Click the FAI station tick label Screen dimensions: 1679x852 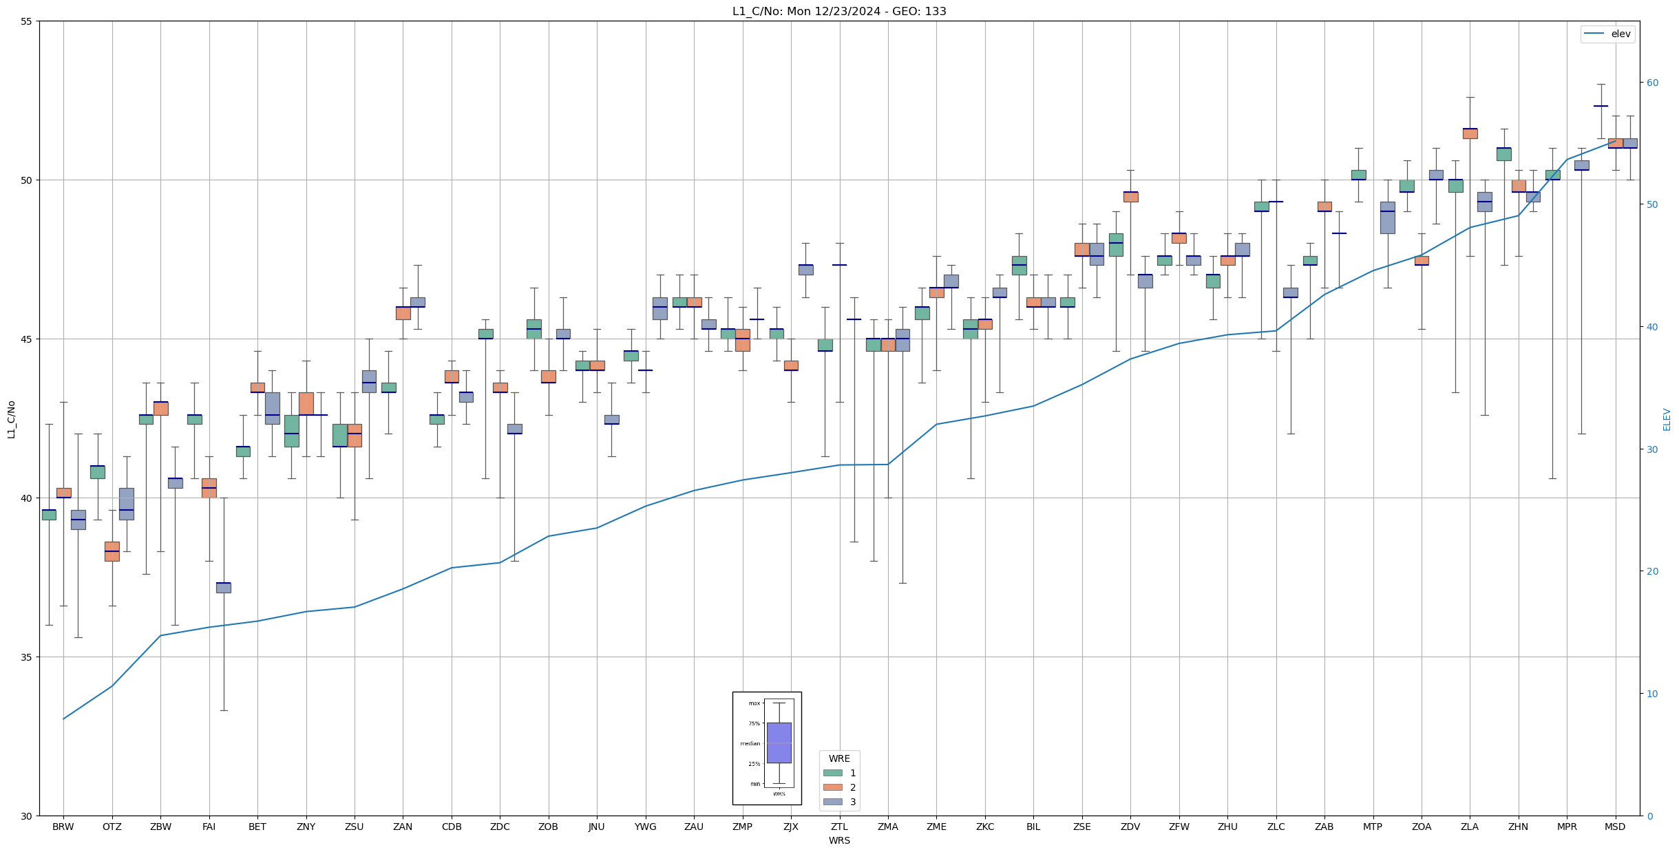[x=209, y=827]
